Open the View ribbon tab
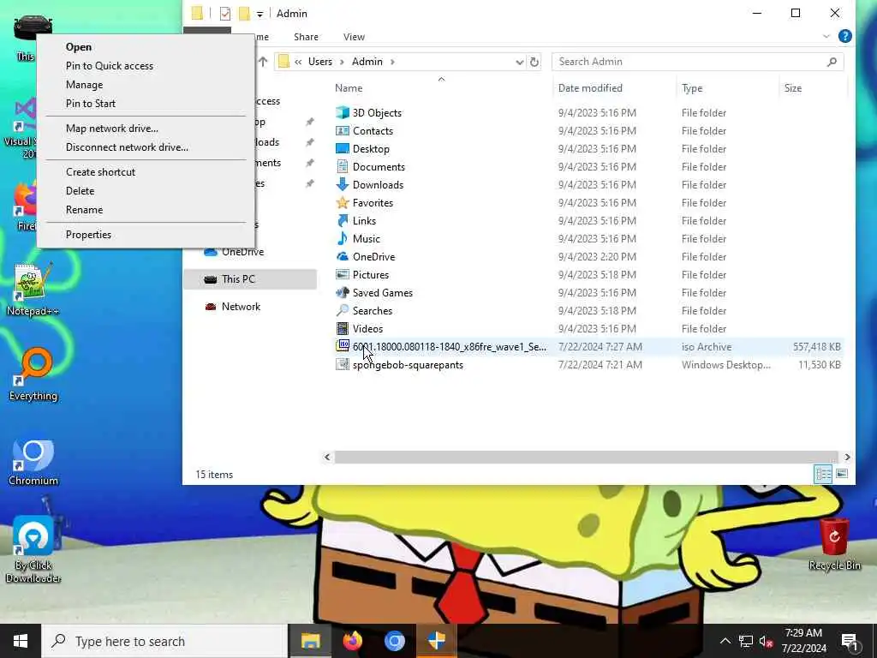Viewport: 877px width, 658px height. click(354, 37)
